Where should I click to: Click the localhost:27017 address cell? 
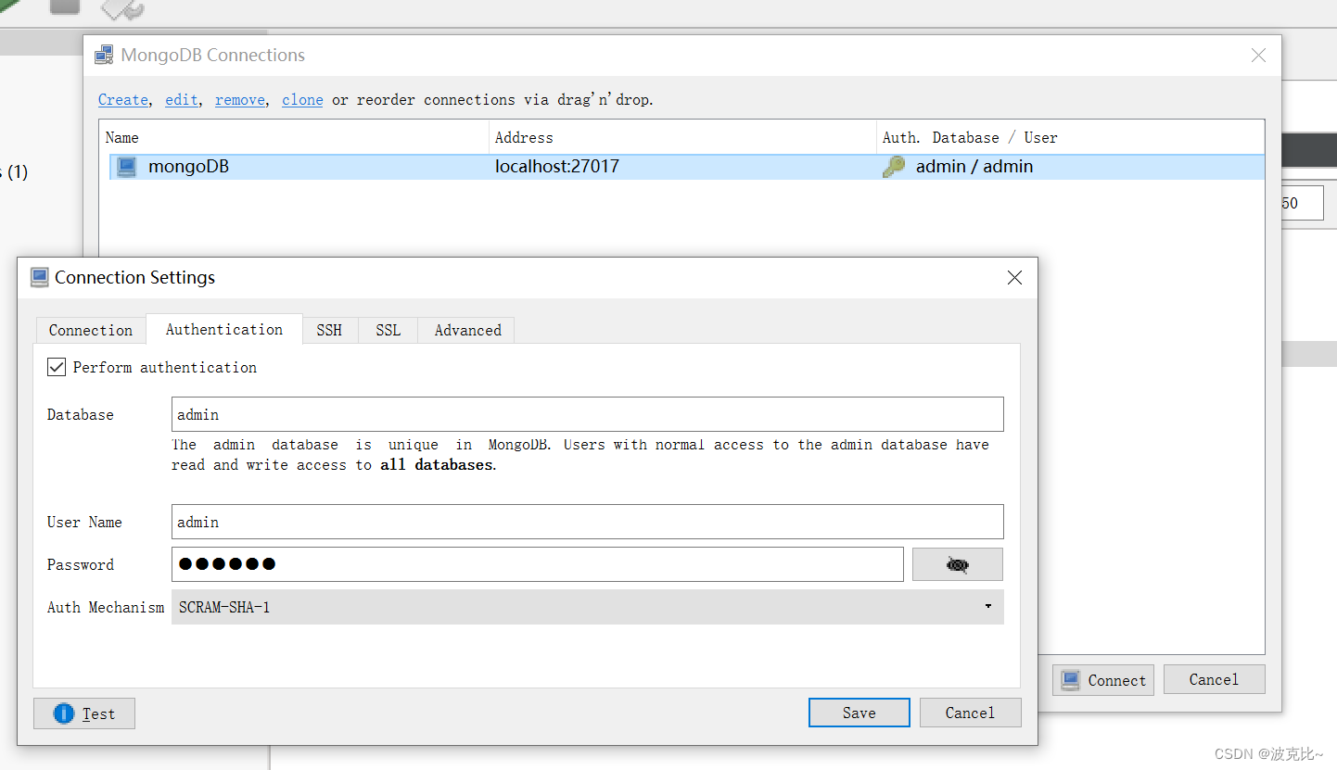click(x=557, y=167)
